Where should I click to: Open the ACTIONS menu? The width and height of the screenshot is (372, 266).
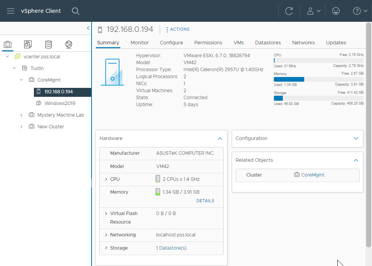point(178,30)
